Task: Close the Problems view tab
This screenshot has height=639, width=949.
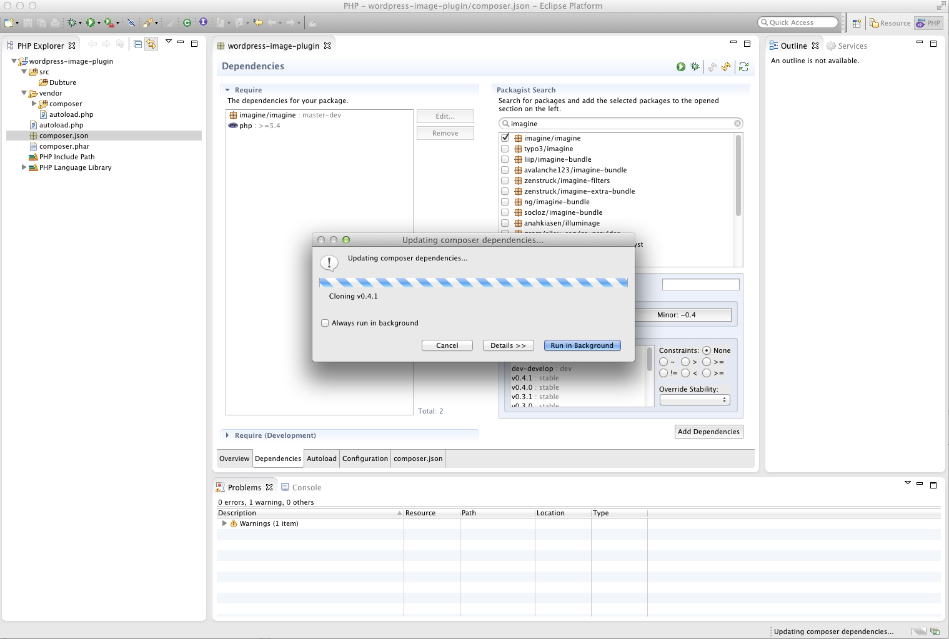Action: click(269, 487)
